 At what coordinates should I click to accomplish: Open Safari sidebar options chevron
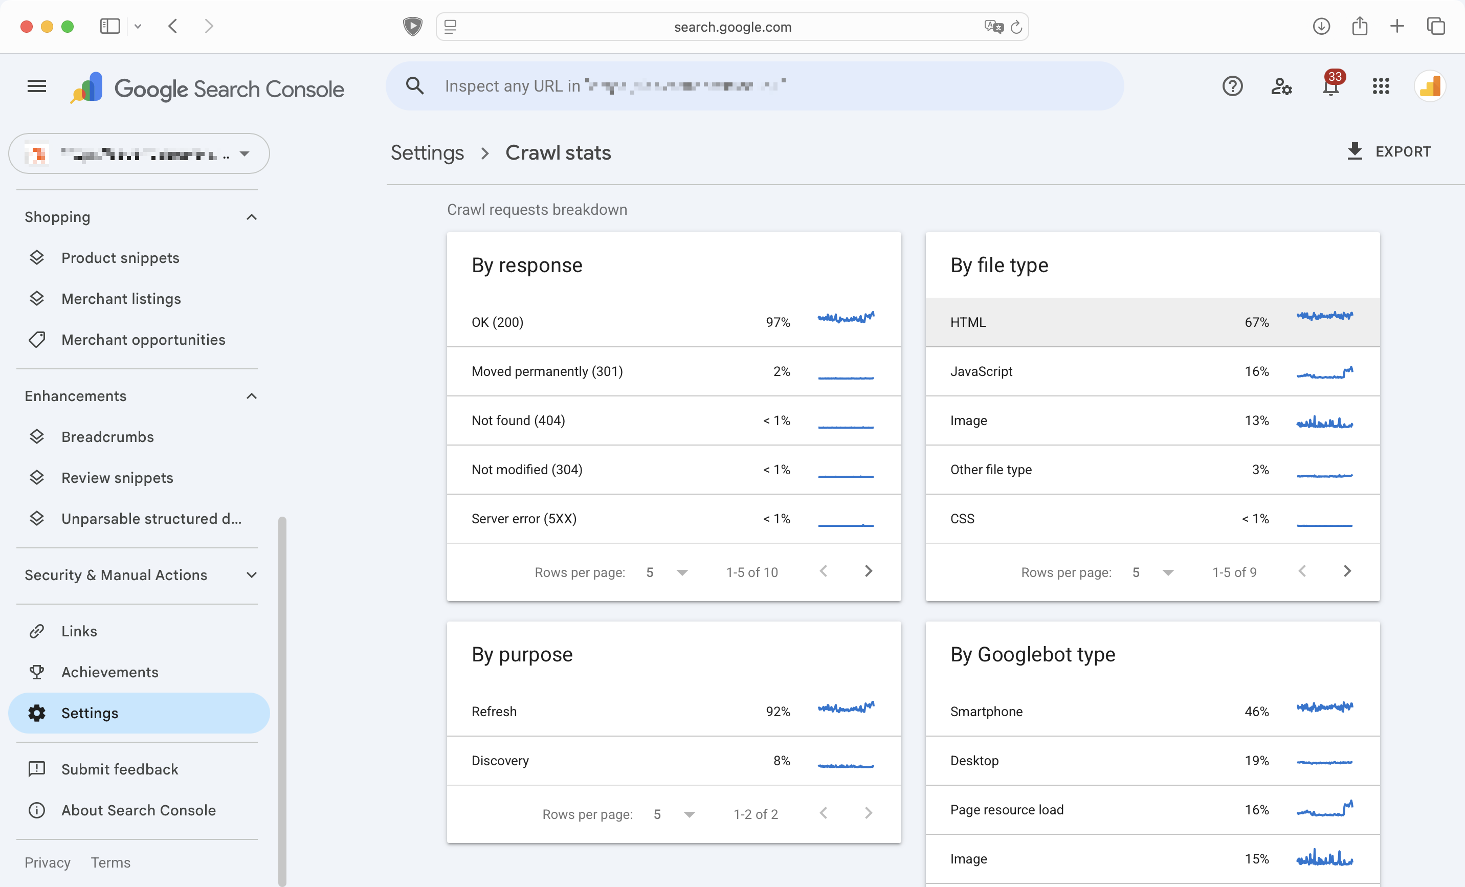(x=138, y=26)
